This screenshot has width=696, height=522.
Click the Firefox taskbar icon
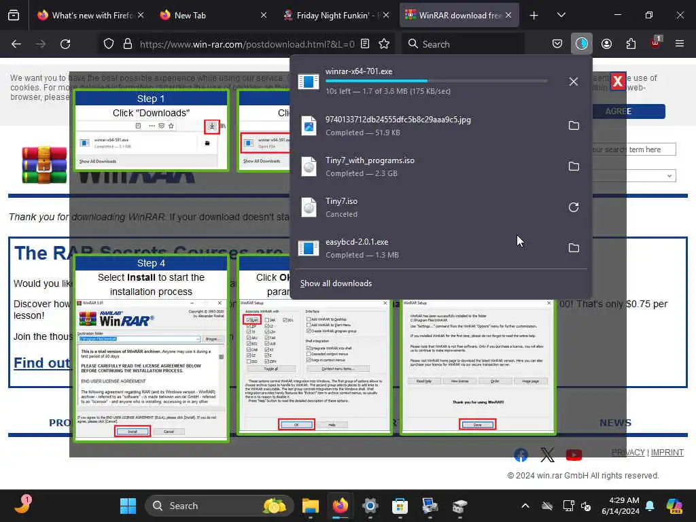(x=341, y=506)
